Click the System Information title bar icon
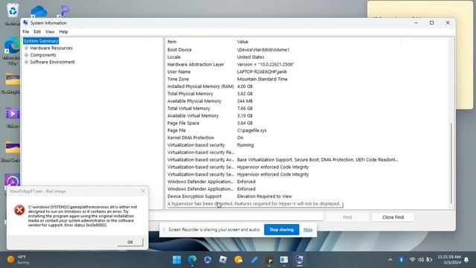476x268 pixels. pos(25,23)
